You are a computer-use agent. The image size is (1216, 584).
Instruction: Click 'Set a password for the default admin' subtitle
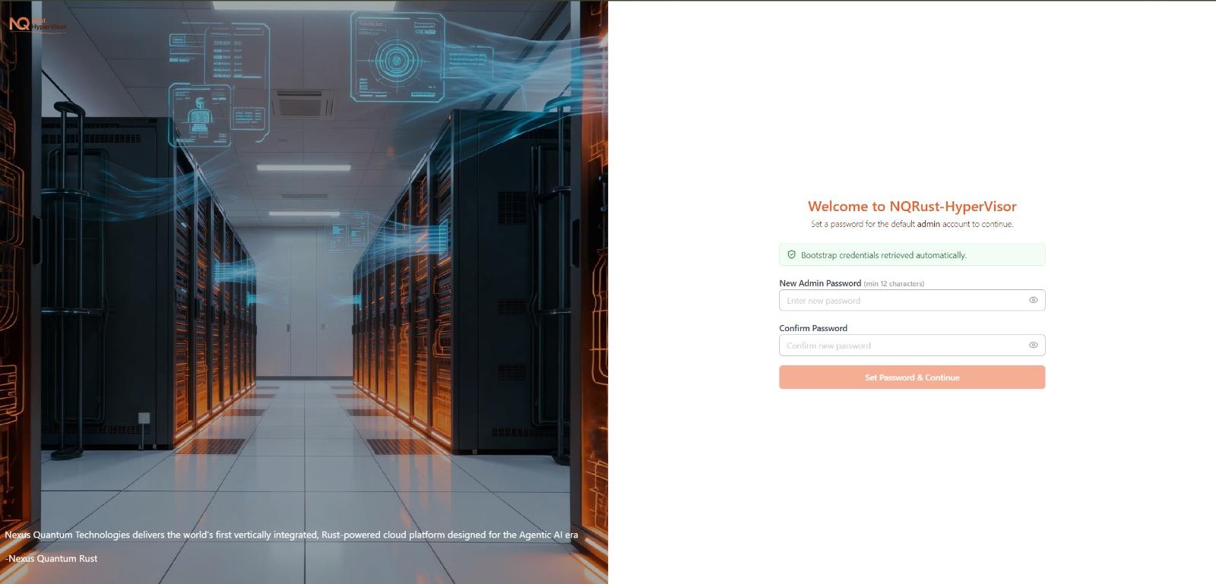pos(912,224)
